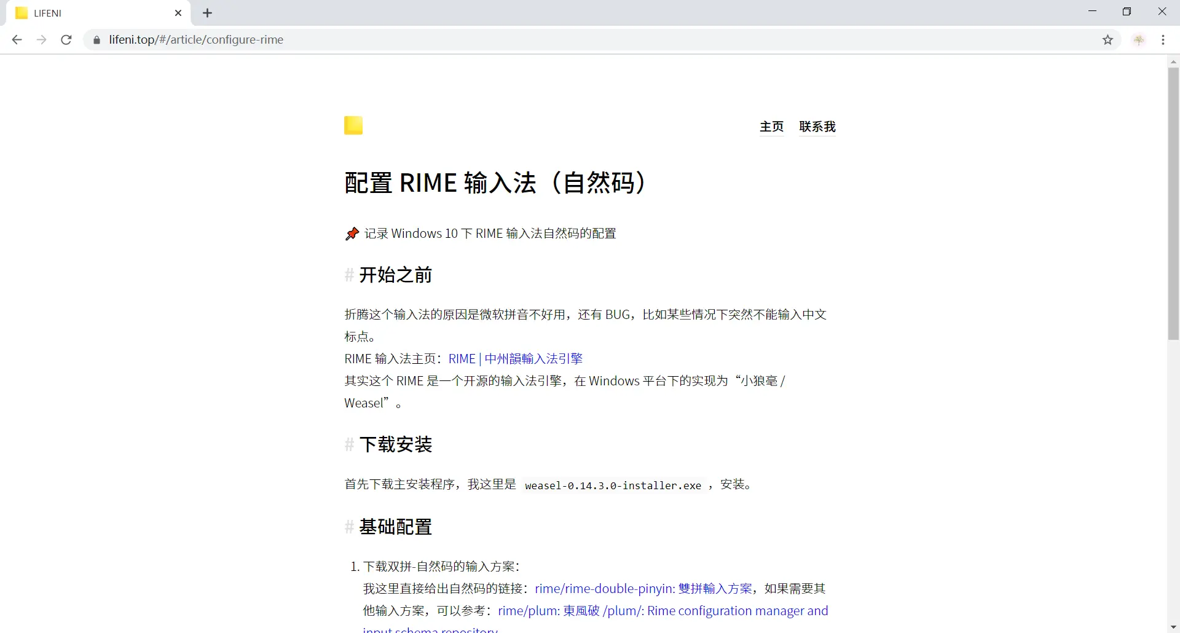
Task: Open the Chrome three-dot menu
Action: click(x=1163, y=39)
